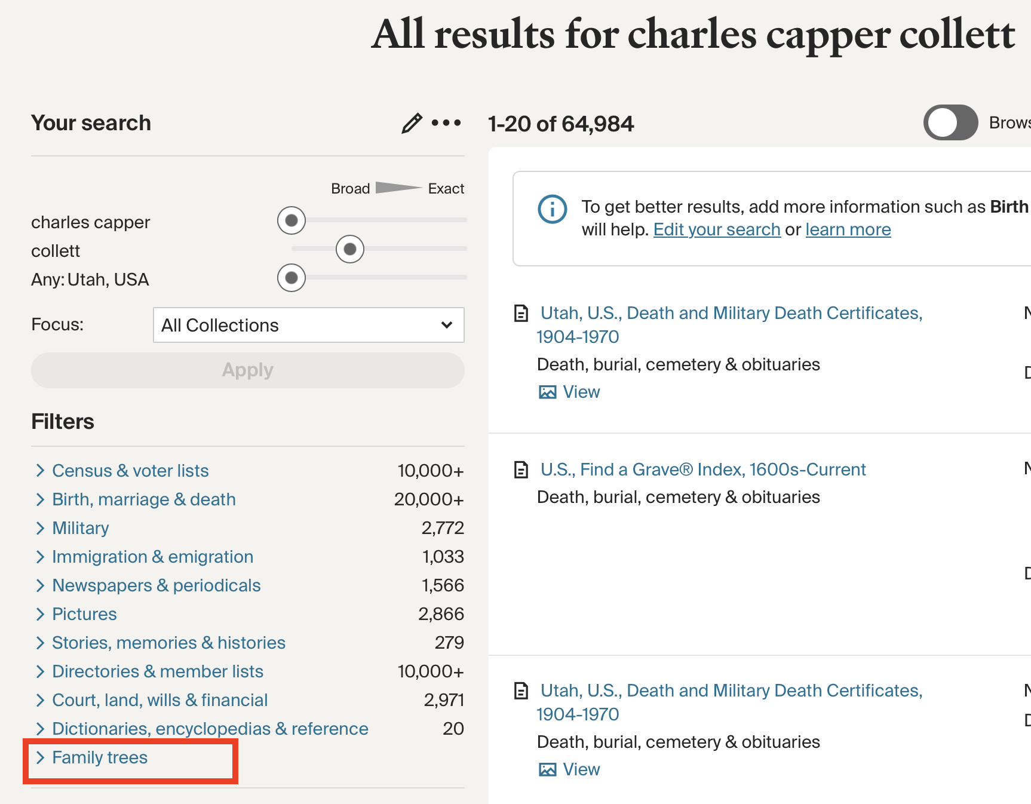1031x804 pixels.
Task: Click image icon of last View link
Action: [x=548, y=770]
